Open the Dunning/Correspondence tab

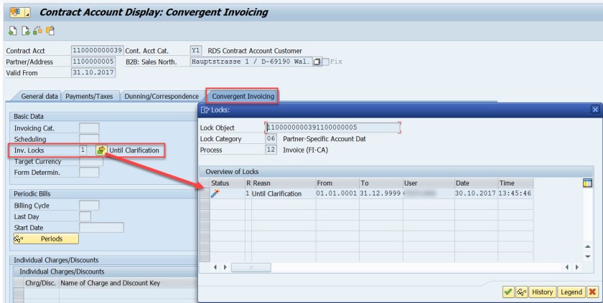(x=162, y=96)
